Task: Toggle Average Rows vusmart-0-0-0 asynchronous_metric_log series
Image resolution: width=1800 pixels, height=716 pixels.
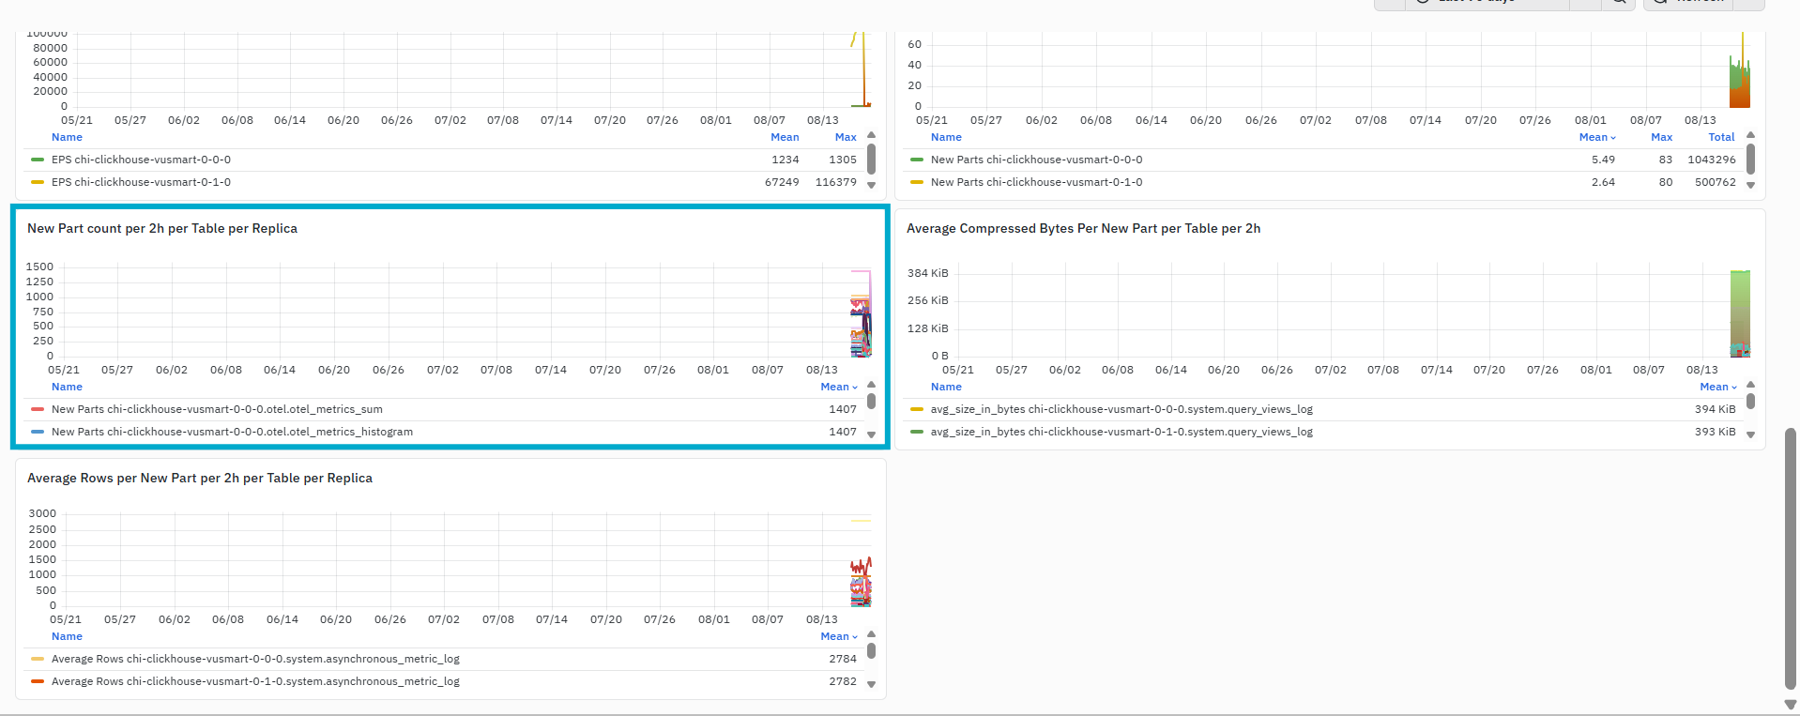Action: [x=255, y=659]
